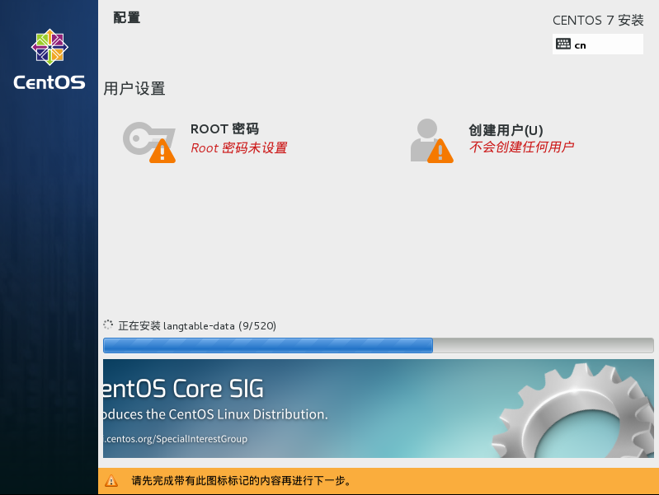Screen dimensions: 659x495
Task: Click the warning triangle on the key icon
Action: [162, 151]
